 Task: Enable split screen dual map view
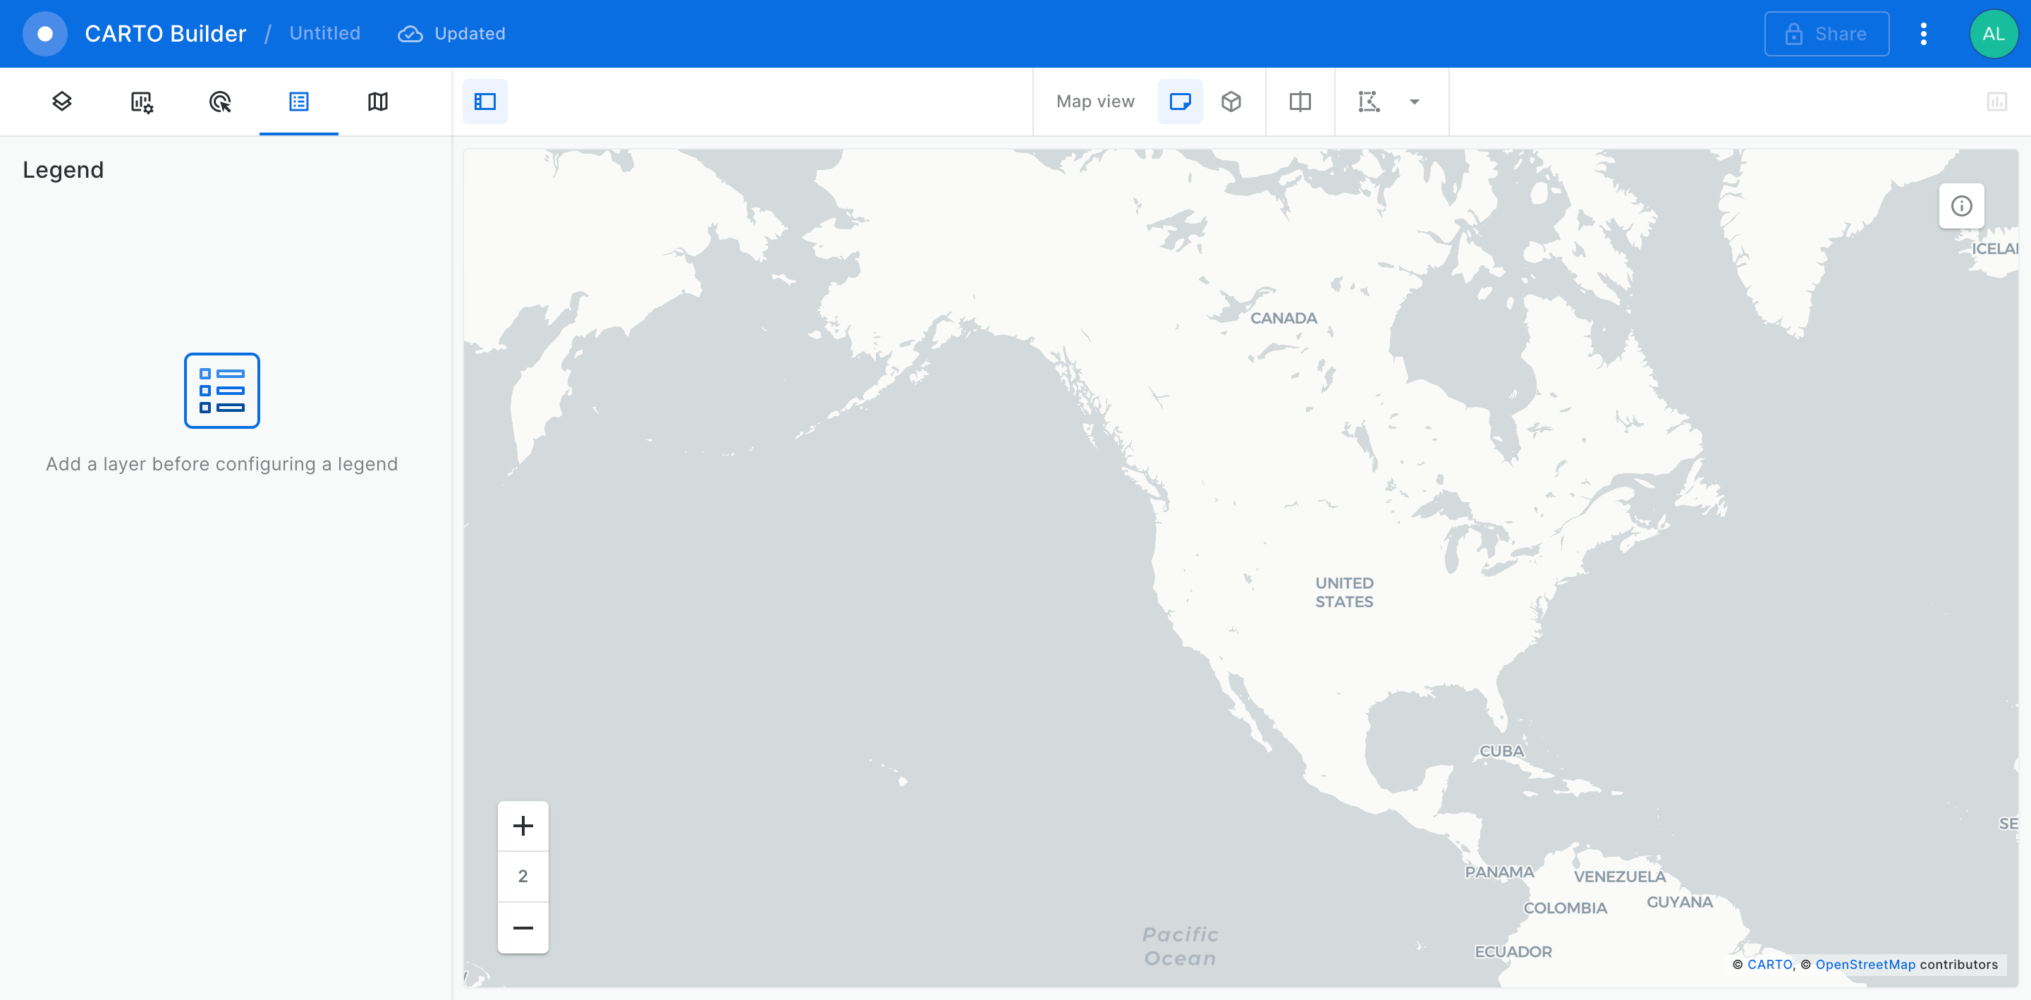pyautogui.click(x=1300, y=102)
